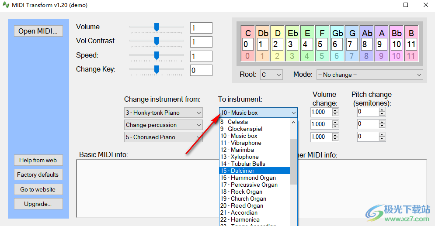435x226 pixels.
Task: Click the first row's Pitch change field
Action: (x=368, y=112)
